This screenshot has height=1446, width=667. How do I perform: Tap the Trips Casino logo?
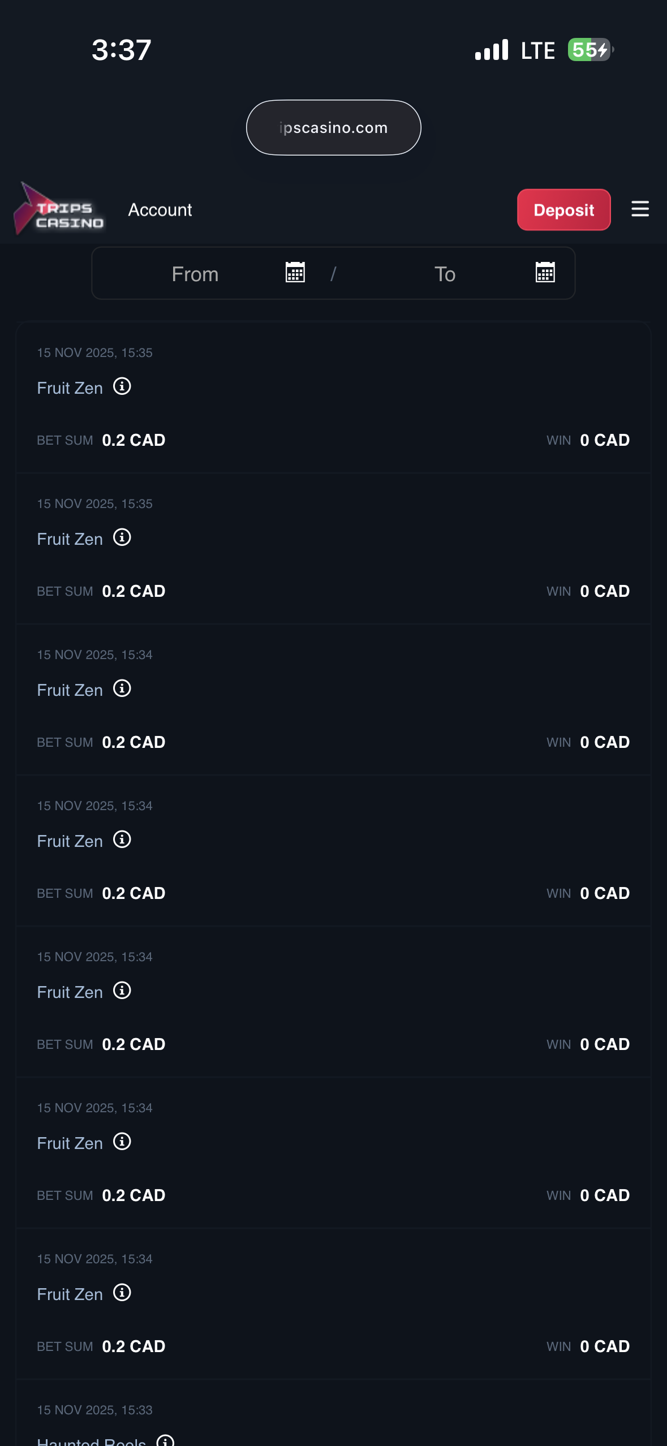pos(59,210)
